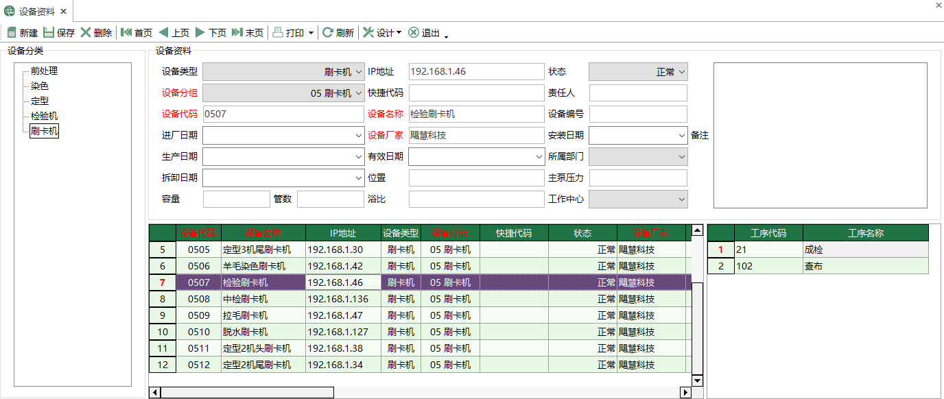The height and width of the screenshot is (399, 944).
Task: Click the 退出 (Exit) toolbar icon
Action: click(x=414, y=32)
